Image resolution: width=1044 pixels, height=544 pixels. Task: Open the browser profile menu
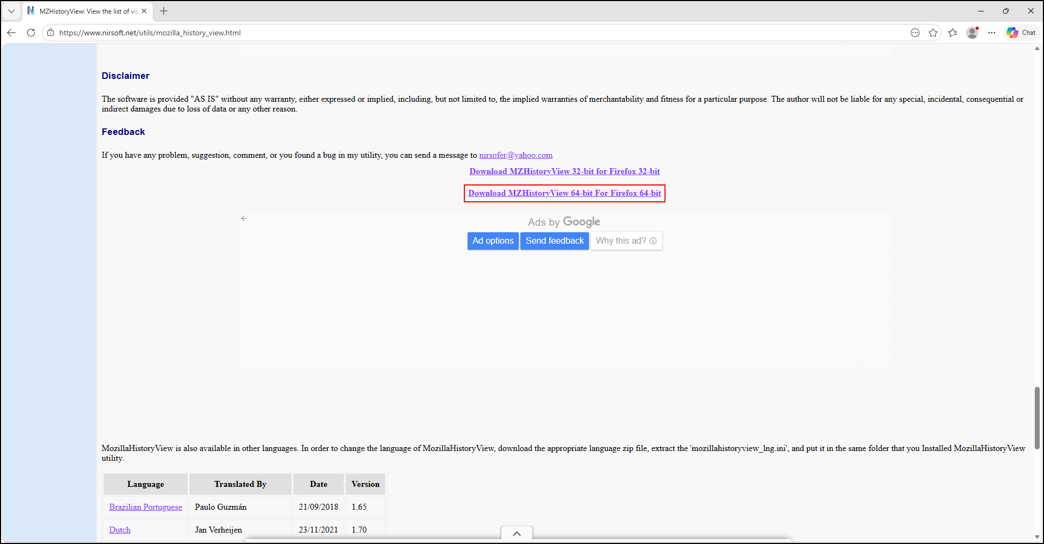972,33
